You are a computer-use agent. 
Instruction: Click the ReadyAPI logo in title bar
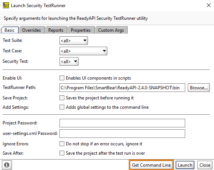tap(6, 6)
